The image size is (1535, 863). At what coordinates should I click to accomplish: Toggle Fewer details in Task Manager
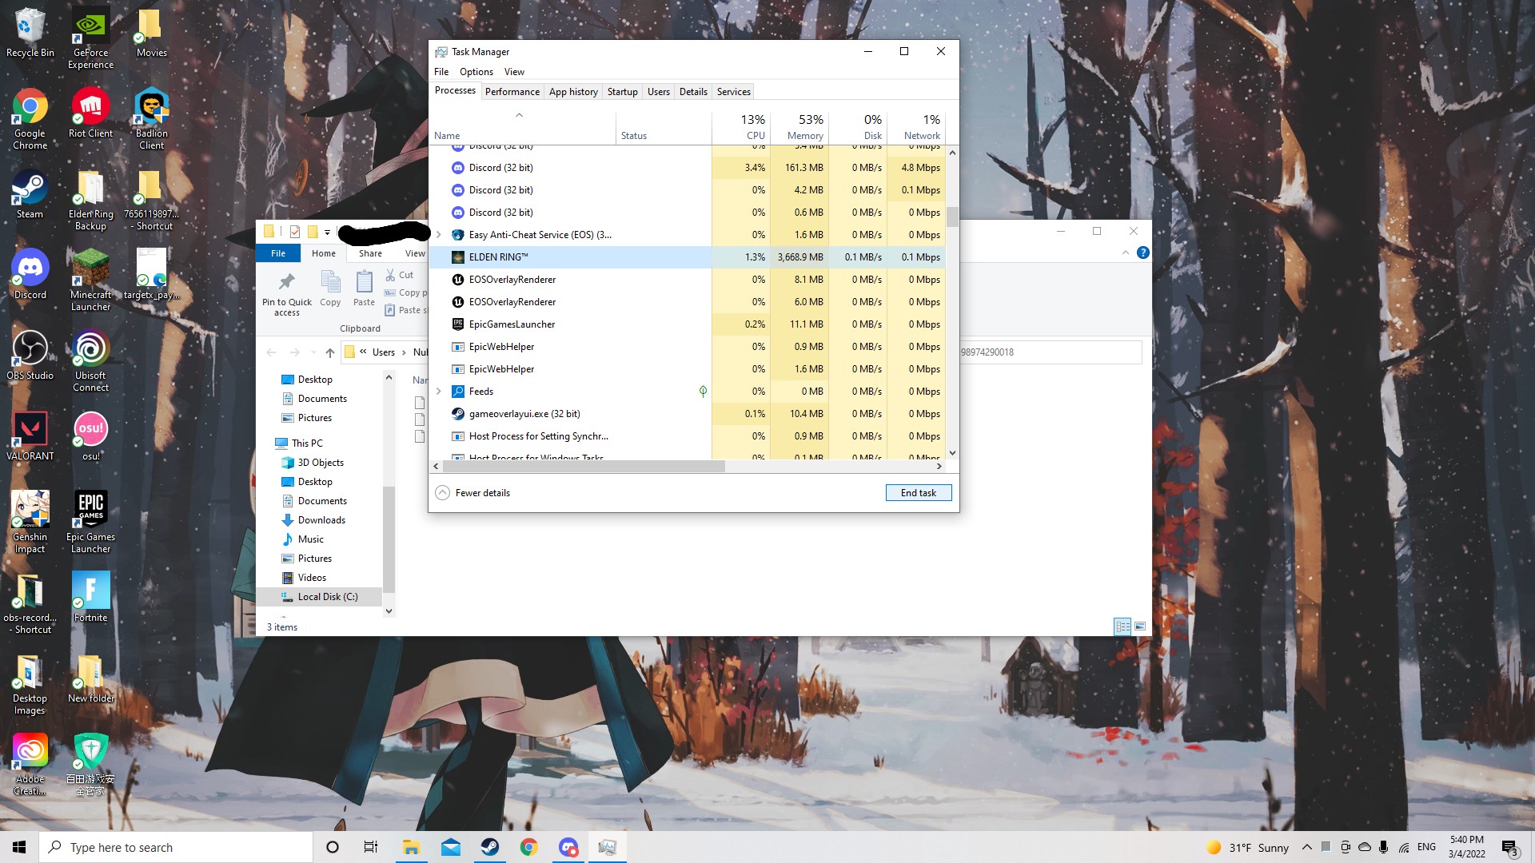click(473, 493)
